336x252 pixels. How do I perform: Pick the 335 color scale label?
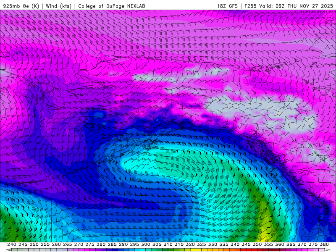[x=224, y=244]
